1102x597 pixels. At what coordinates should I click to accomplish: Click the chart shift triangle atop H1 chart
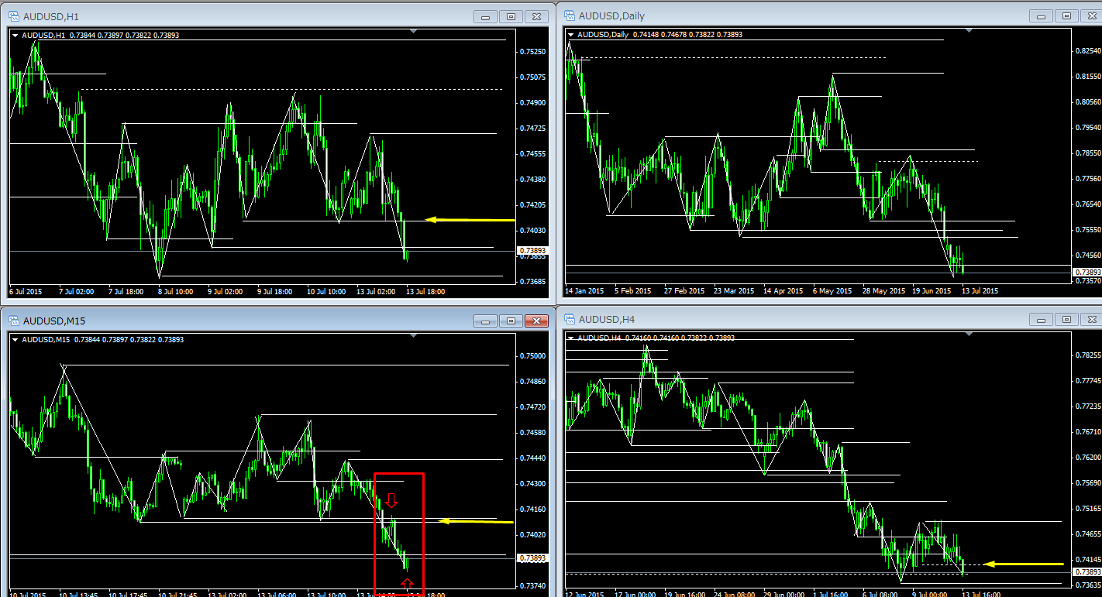414,31
